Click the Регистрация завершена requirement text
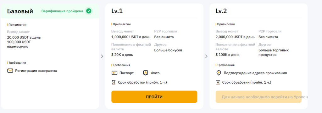The width and height of the screenshot is (322, 113). 36,71
